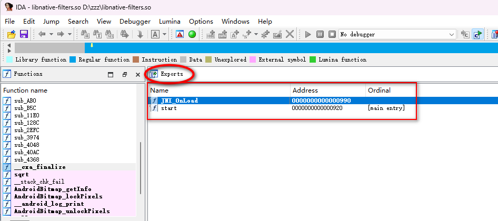Click the pencil edit toolbar icon
Image resolution: width=498 pixels, height=221 pixels.
tap(277, 34)
